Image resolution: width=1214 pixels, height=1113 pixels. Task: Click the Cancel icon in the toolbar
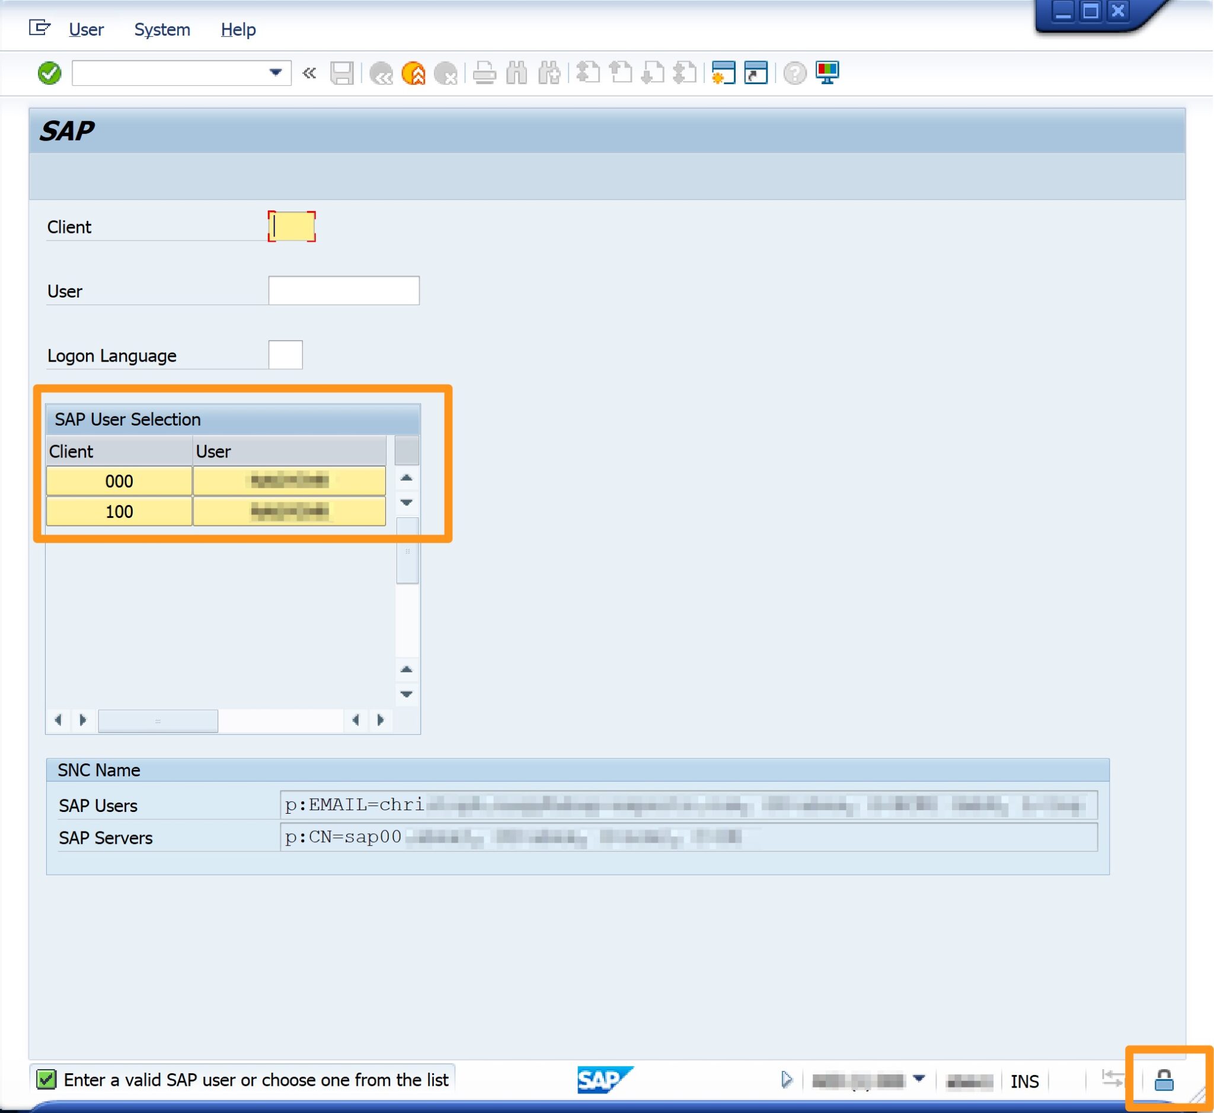pos(447,73)
